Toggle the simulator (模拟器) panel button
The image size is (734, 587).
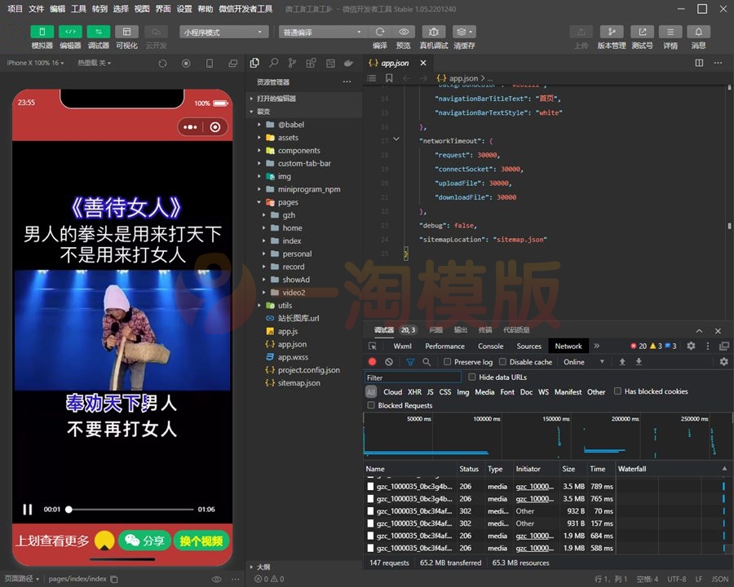coord(42,31)
